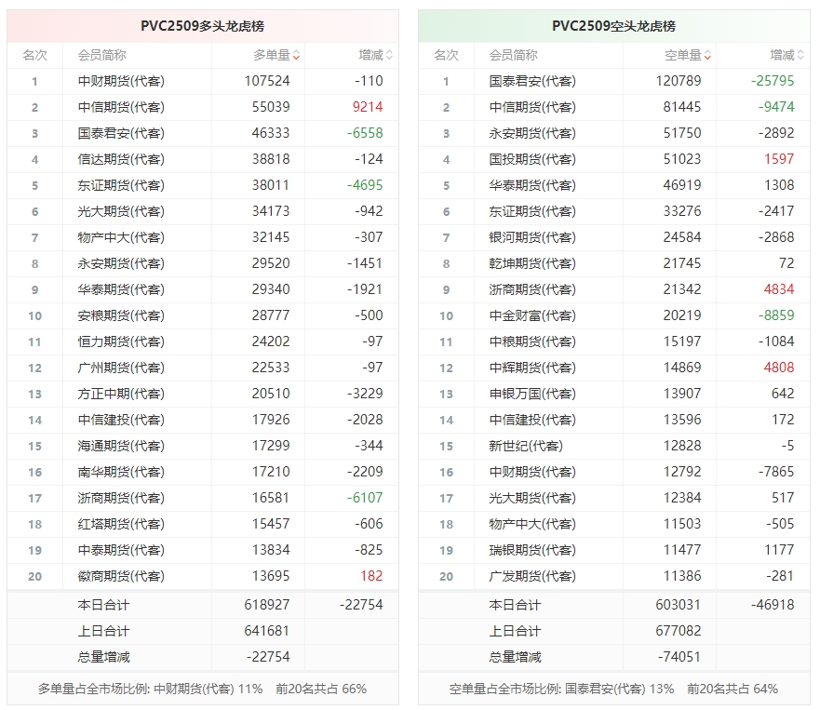The image size is (820, 710).
Task: Select 新世纪(代客) row name
Action: point(526,446)
